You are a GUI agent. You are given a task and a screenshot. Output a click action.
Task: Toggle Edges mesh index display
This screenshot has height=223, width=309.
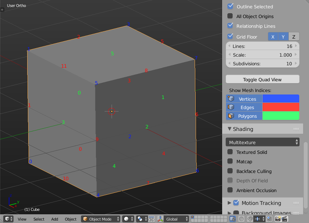244,107
